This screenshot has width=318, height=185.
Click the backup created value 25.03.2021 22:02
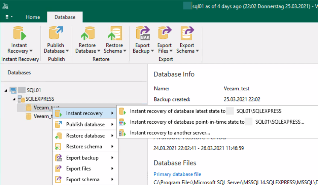point(242,99)
